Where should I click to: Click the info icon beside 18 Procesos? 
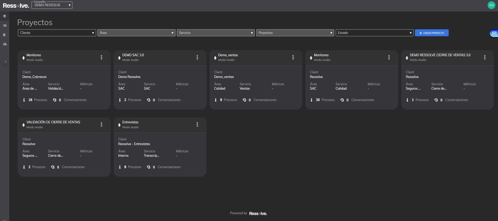24,100
